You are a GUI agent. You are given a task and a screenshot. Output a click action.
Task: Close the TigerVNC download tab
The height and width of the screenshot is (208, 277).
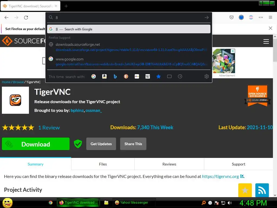pyautogui.click(x=56, y=6)
